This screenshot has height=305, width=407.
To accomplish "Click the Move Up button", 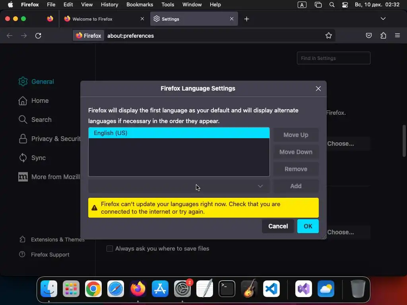I will point(296,135).
